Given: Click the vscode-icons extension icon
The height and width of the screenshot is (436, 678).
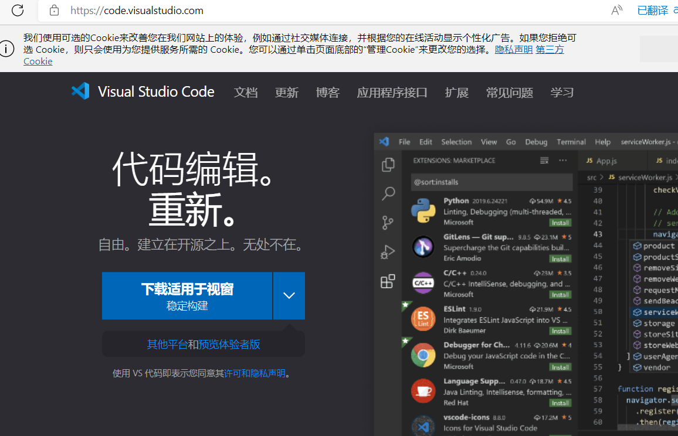Looking at the screenshot, I should (x=423, y=426).
